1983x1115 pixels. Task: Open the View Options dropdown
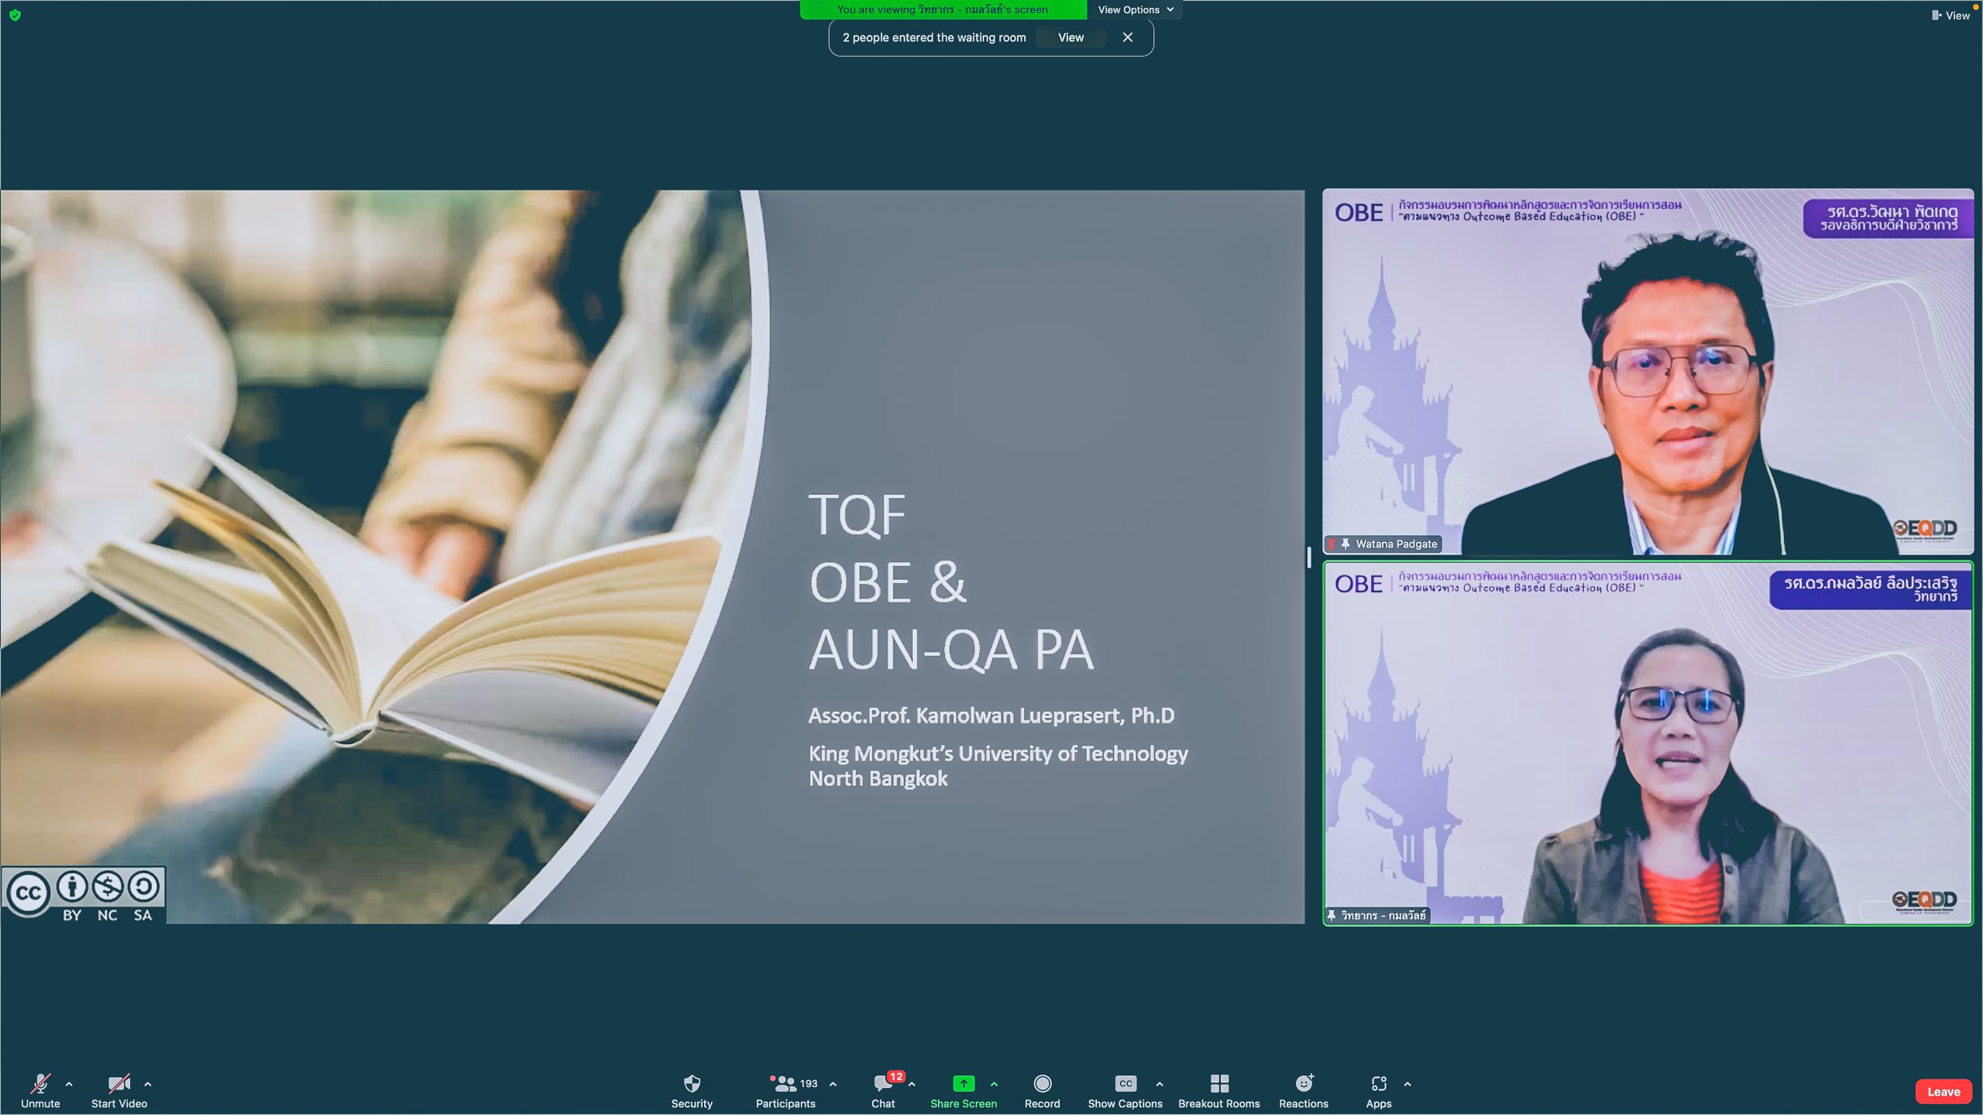(1135, 9)
